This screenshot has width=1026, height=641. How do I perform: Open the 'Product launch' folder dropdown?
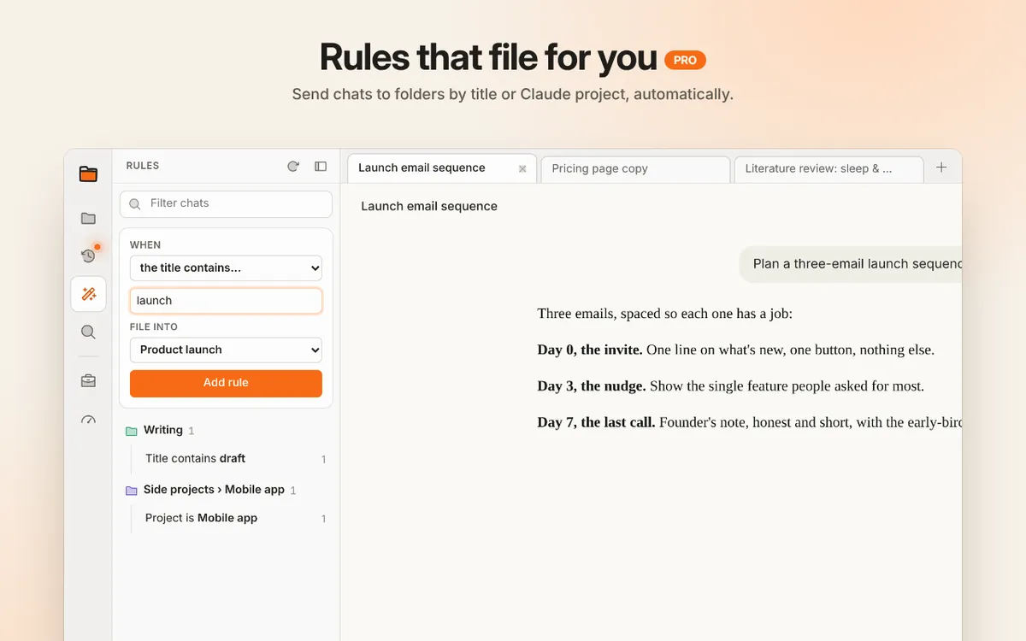[226, 350]
